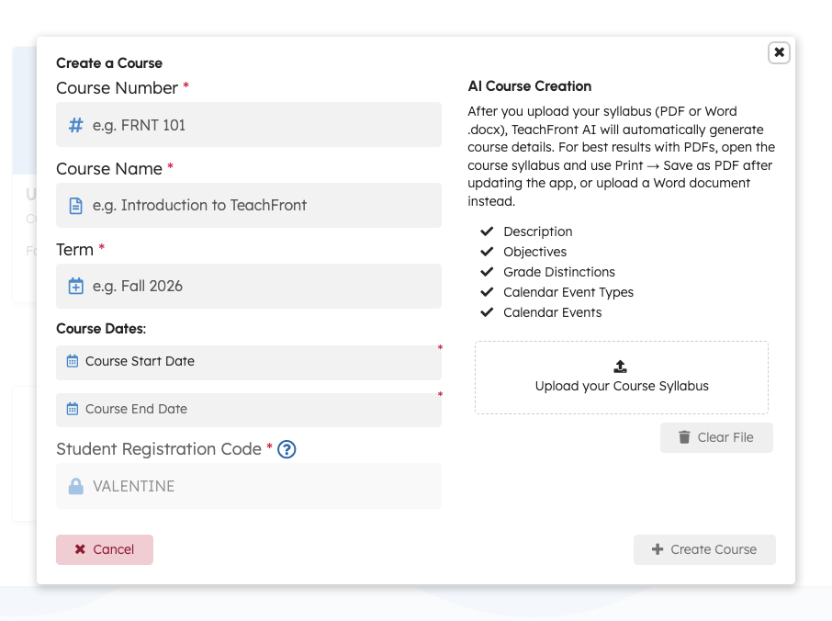
Task: Click the 'AI Course Creation' heading
Action: click(530, 86)
